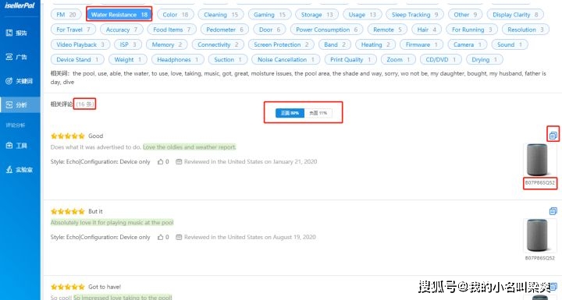Switch to negative 负面 reviews filter
The image size is (562, 300).
318,113
